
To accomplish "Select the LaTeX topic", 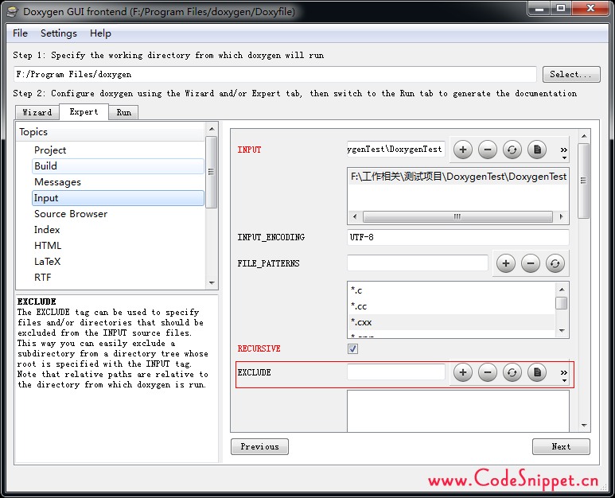I will (118, 262).
